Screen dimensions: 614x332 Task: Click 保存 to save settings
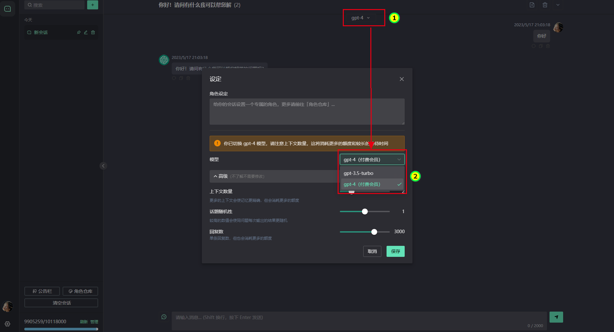point(396,251)
